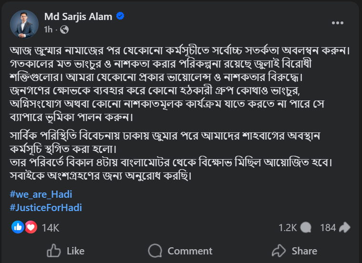Click the blue like reaction icon
362x263 pixels.
tap(18, 227)
